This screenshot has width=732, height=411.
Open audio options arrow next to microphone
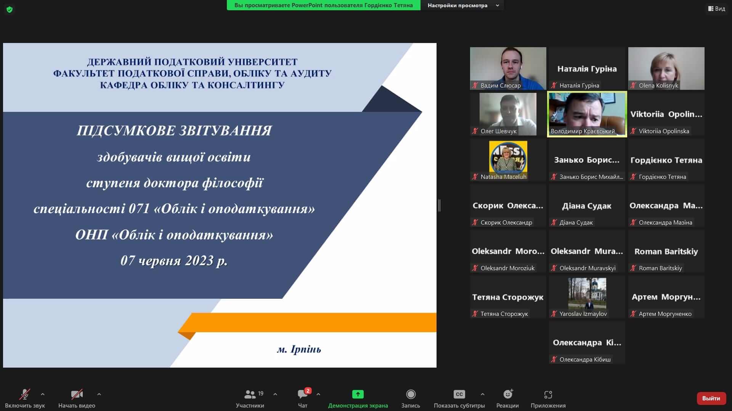click(43, 394)
